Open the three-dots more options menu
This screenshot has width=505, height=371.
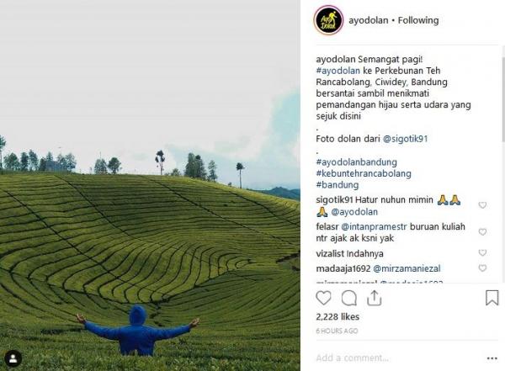pyautogui.click(x=492, y=358)
